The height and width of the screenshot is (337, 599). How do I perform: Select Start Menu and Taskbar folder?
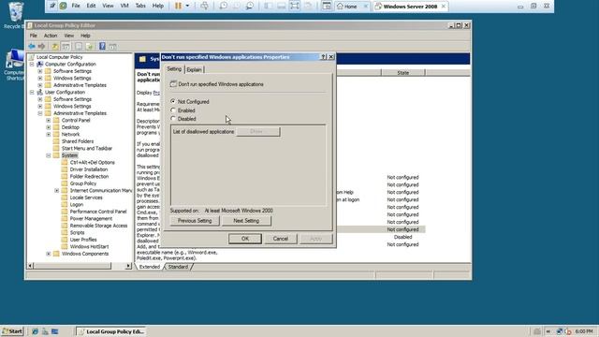click(x=87, y=148)
